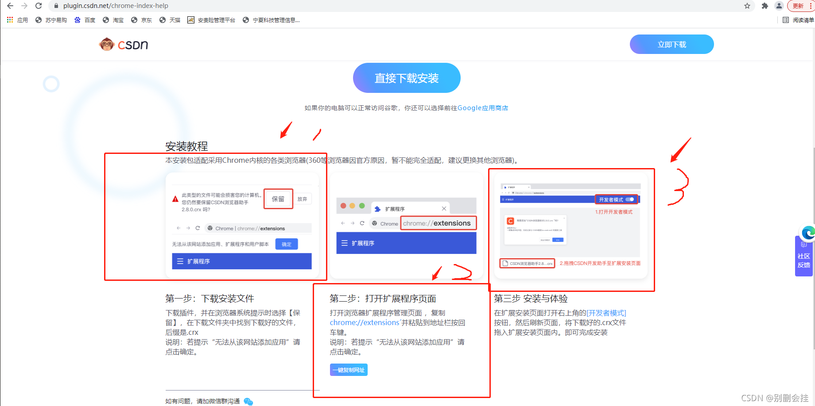Open the 社区反馈 side widget
The image size is (815, 406).
click(804, 257)
